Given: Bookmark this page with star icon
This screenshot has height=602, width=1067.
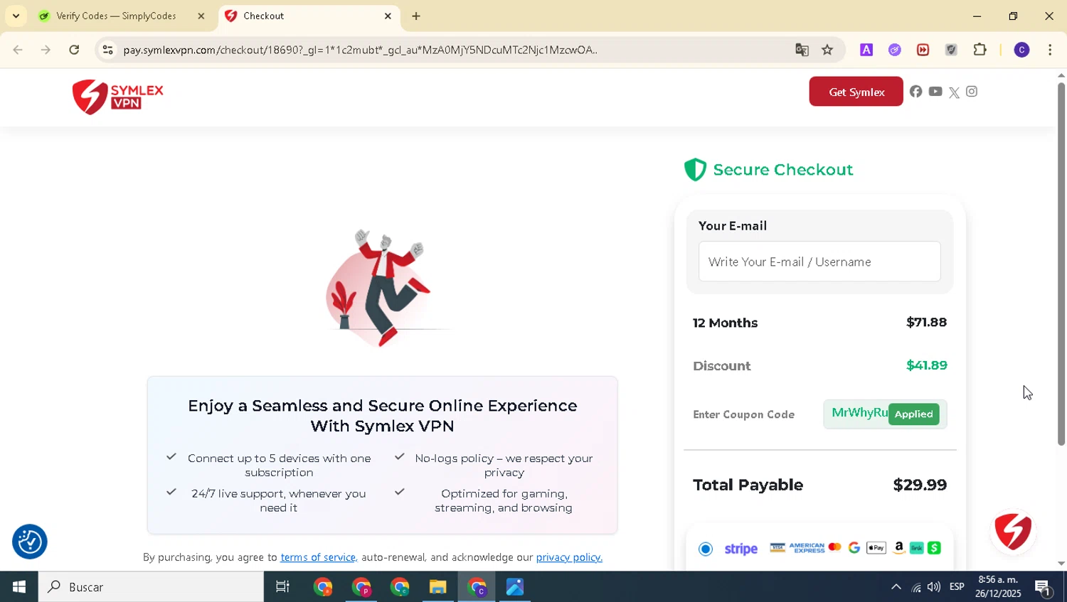Looking at the screenshot, I should (827, 50).
